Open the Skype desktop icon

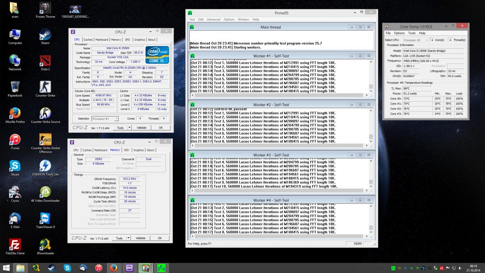click(x=15, y=168)
